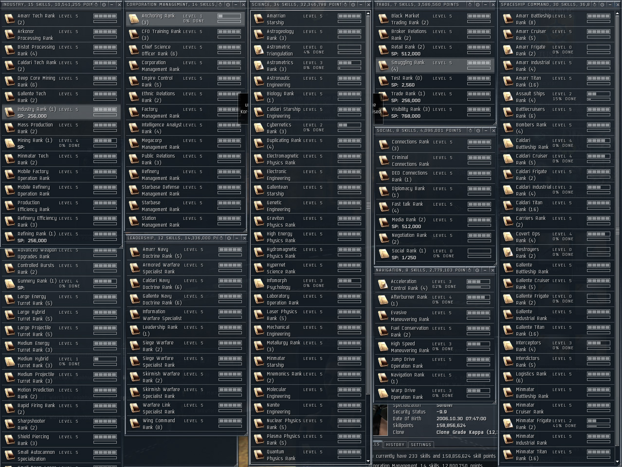
Task: Click the star-shaped icon in the Corporation Management header
Action: pos(220,4)
